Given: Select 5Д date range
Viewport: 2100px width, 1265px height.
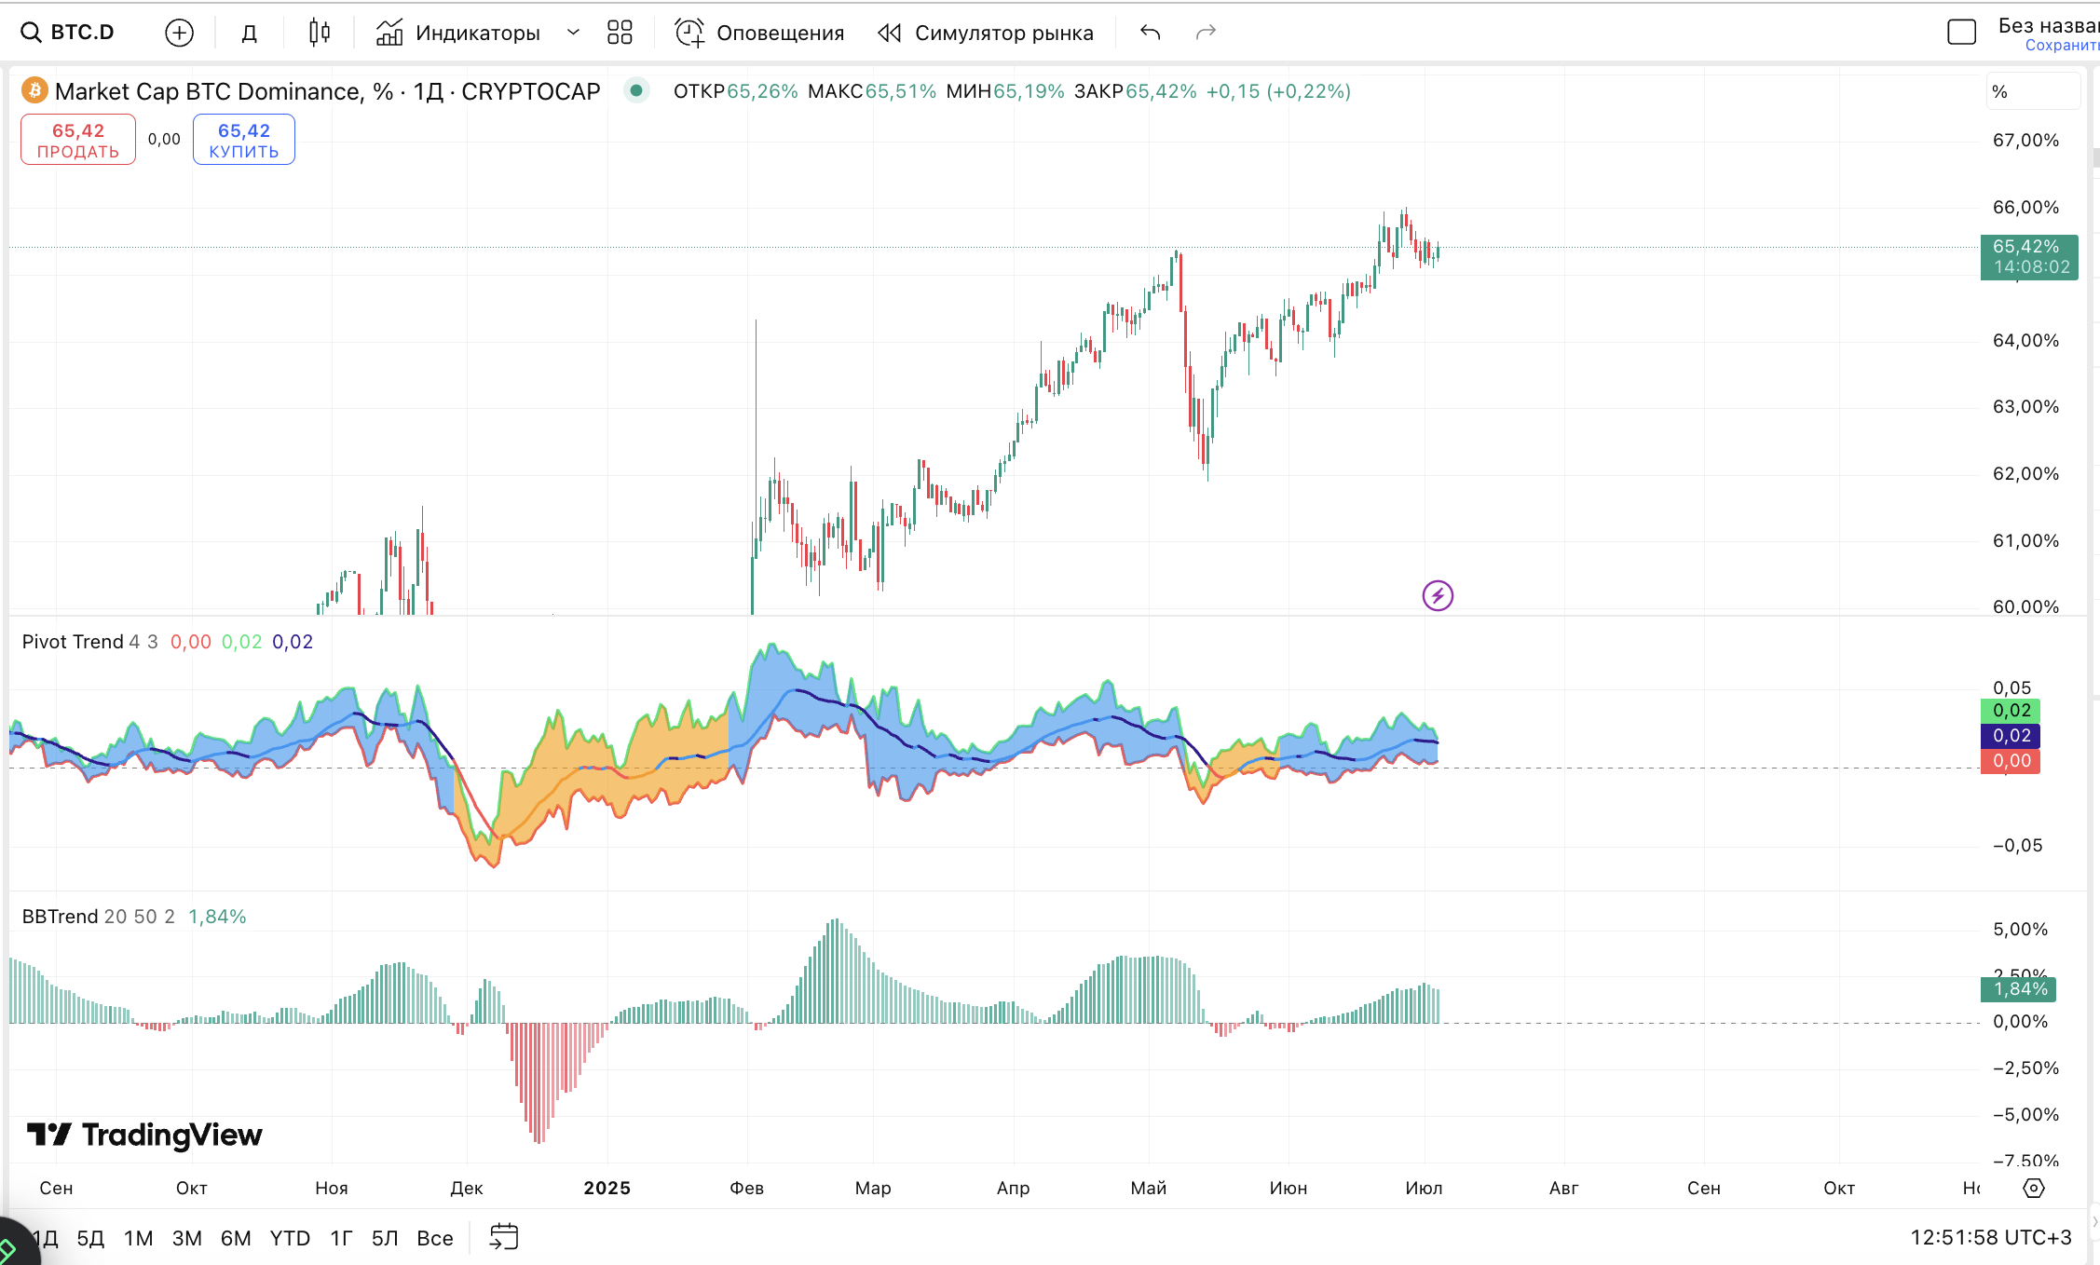Looking at the screenshot, I should (90, 1238).
